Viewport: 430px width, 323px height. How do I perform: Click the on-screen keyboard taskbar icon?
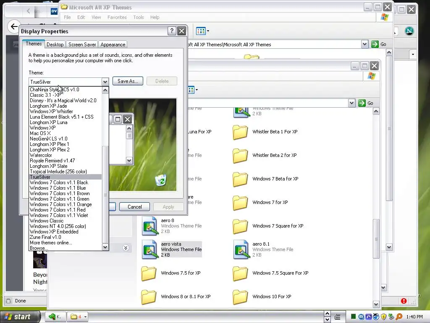[x=338, y=317]
